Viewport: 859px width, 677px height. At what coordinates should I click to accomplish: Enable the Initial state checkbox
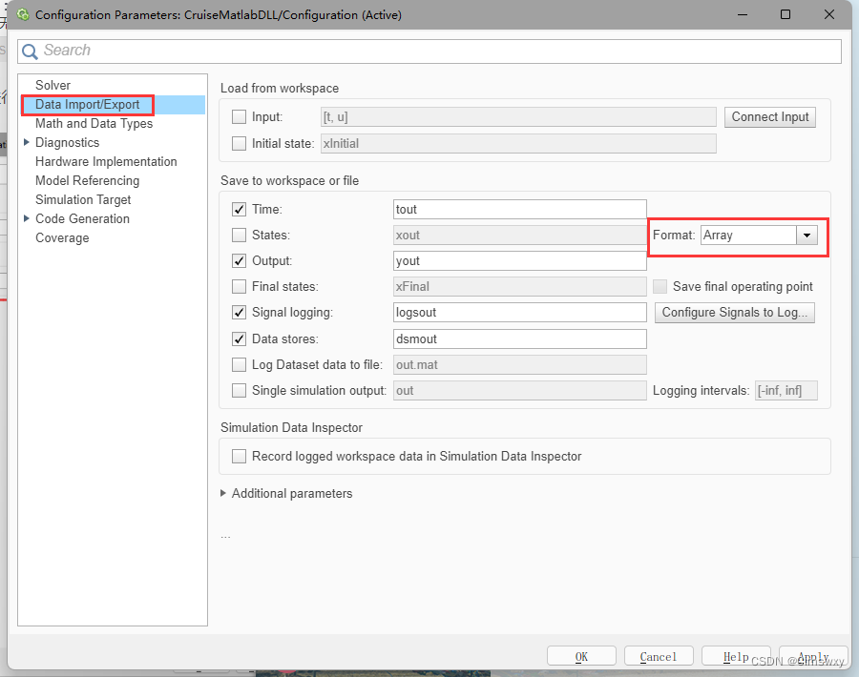pos(239,143)
